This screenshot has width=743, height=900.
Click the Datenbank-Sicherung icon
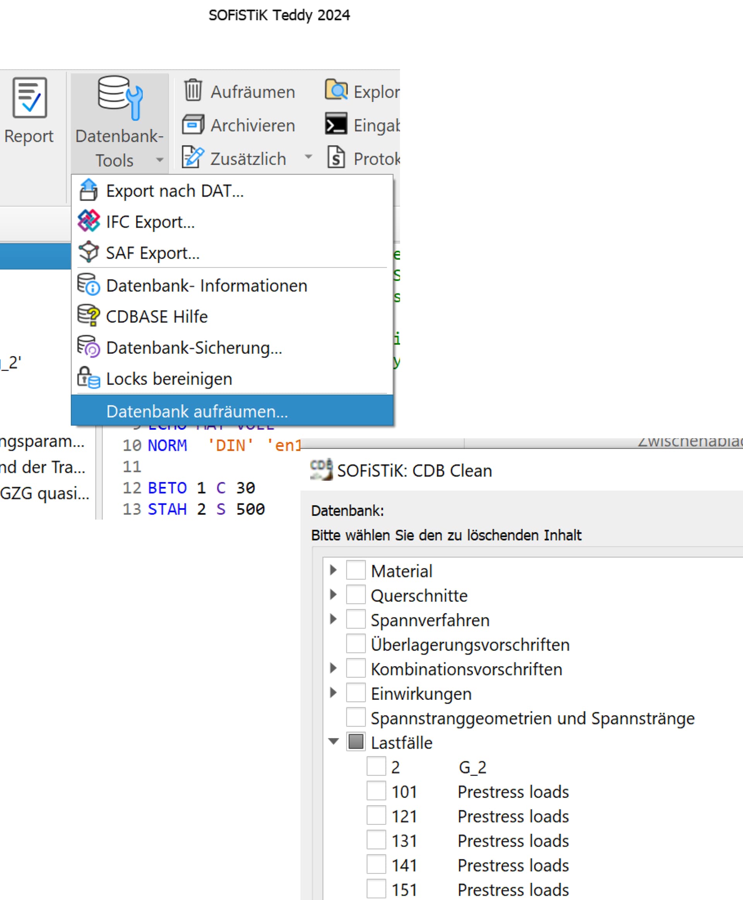(x=89, y=346)
